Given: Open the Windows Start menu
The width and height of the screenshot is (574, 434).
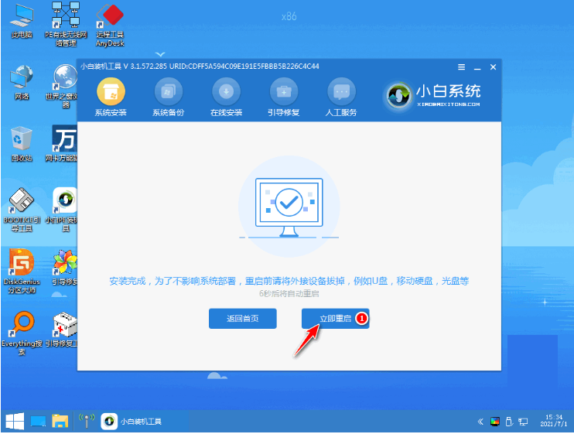Looking at the screenshot, I should 15,422.
